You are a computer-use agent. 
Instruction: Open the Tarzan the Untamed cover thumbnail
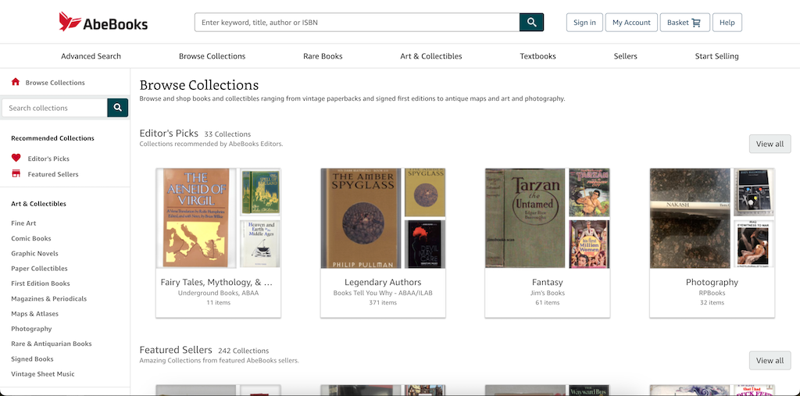tap(525, 218)
